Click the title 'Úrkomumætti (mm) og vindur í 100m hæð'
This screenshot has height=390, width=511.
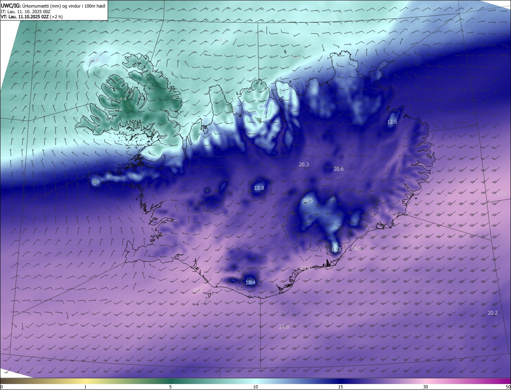[x=63, y=6]
